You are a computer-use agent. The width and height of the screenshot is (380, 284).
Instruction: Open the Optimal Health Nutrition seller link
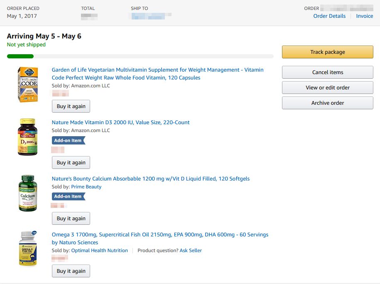(x=99, y=250)
